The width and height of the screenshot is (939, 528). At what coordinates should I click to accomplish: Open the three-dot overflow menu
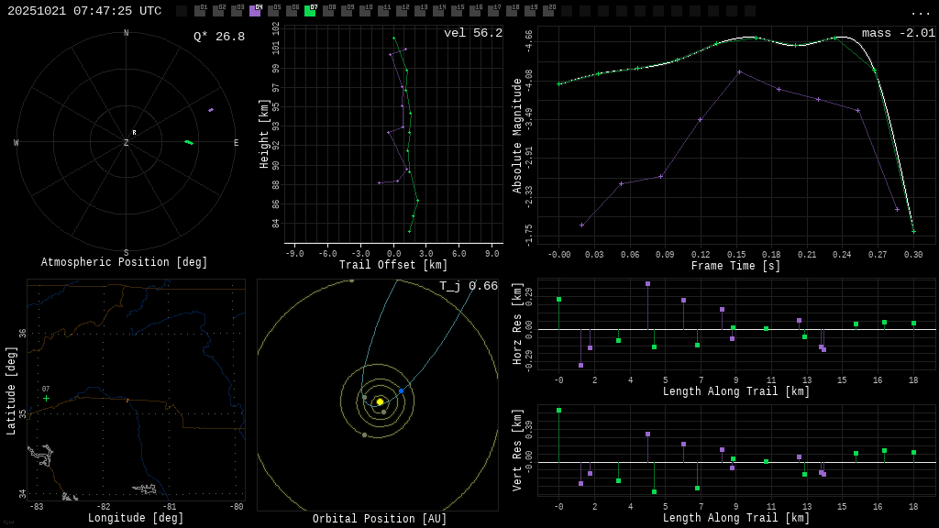pyautogui.click(x=920, y=12)
